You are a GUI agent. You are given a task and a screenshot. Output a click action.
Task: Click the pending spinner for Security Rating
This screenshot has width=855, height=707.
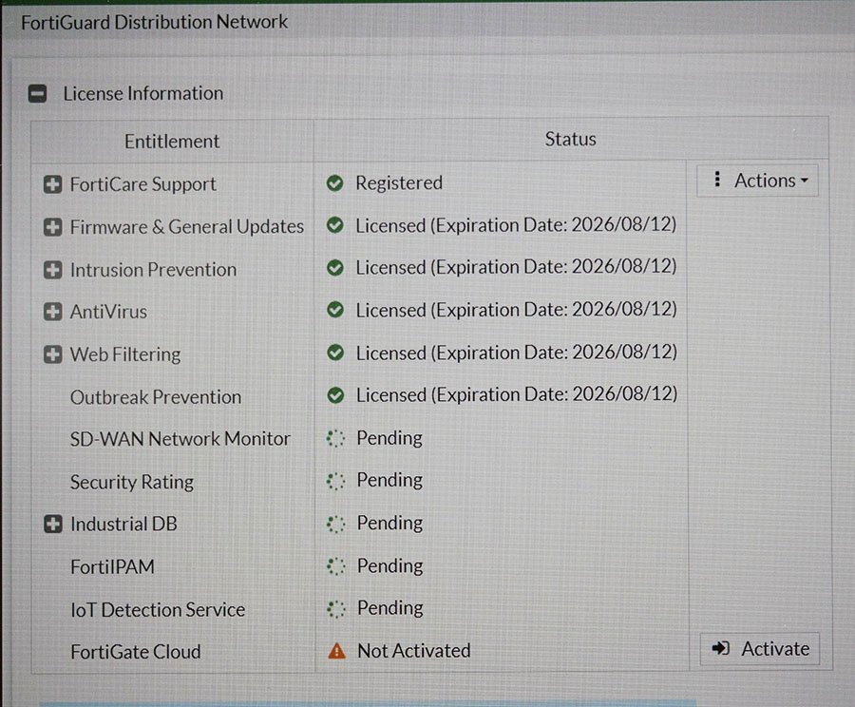click(x=334, y=481)
